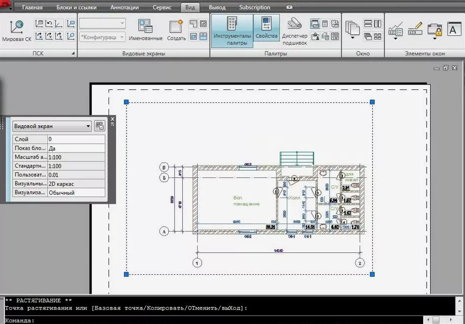Open the Subscription ribbon tab
The image size is (465, 324).
pos(255,7)
